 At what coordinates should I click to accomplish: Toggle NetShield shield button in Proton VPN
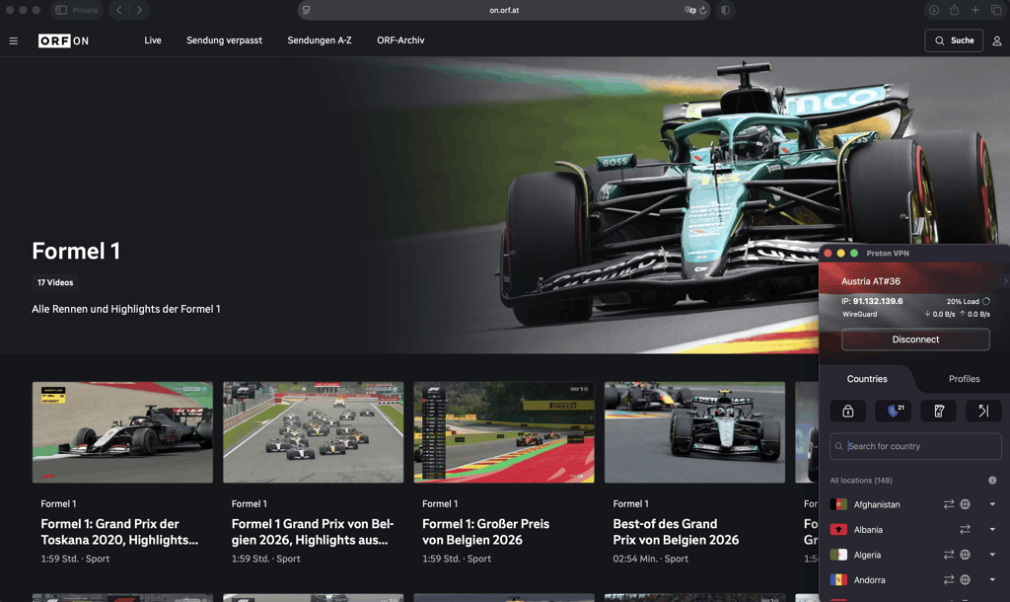pos(893,411)
